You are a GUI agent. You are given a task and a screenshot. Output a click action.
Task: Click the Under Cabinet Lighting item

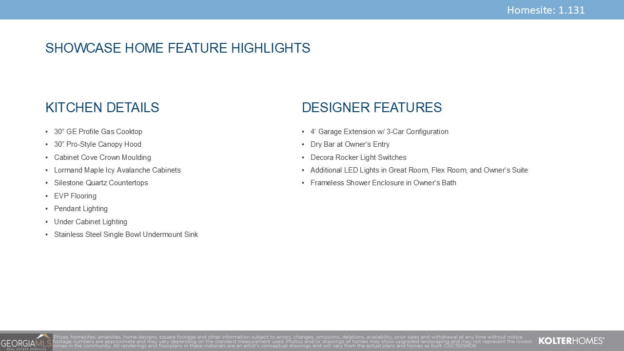click(x=91, y=222)
